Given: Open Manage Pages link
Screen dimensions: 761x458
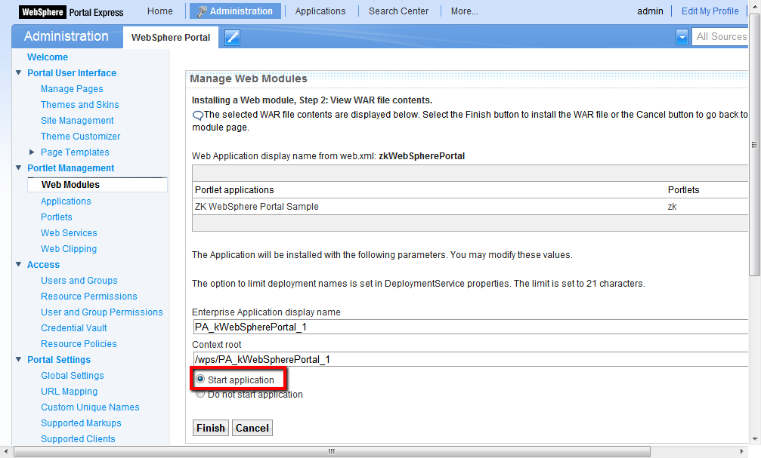Looking at the screenshot, I should [72, 89].
